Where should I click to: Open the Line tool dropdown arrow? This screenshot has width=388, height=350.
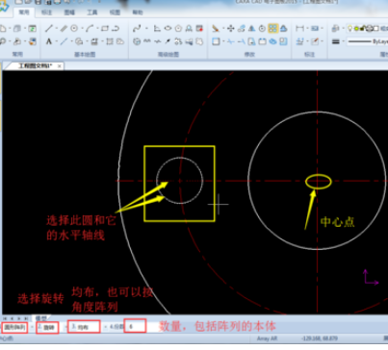coord(57,28)
